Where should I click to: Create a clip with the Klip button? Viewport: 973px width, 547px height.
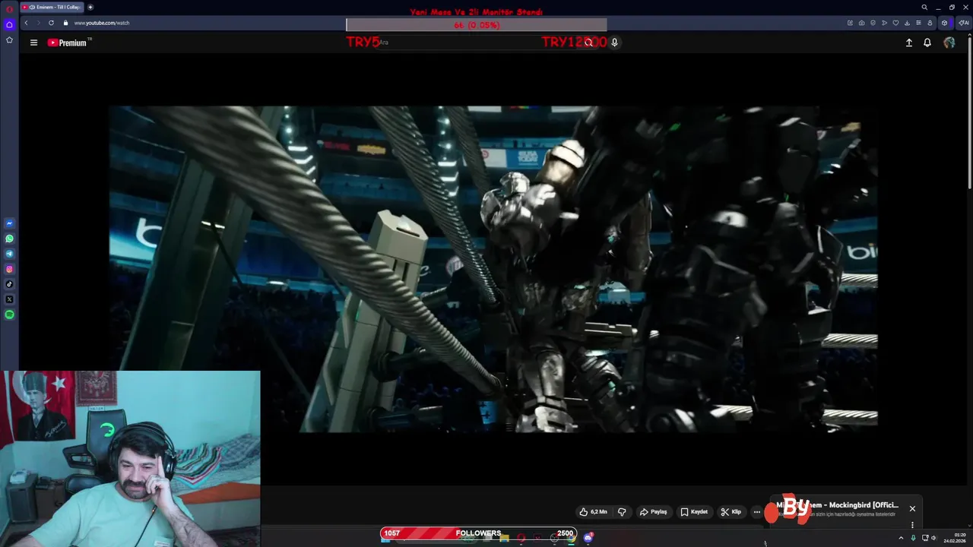[731, 512]
